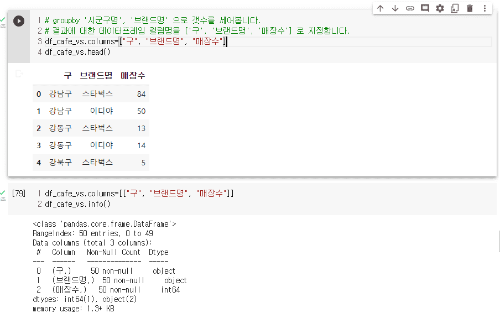Viewport: 500px width, 318px height.
Task: Move cell down with the arrow icon
Action: coord(395,8)
